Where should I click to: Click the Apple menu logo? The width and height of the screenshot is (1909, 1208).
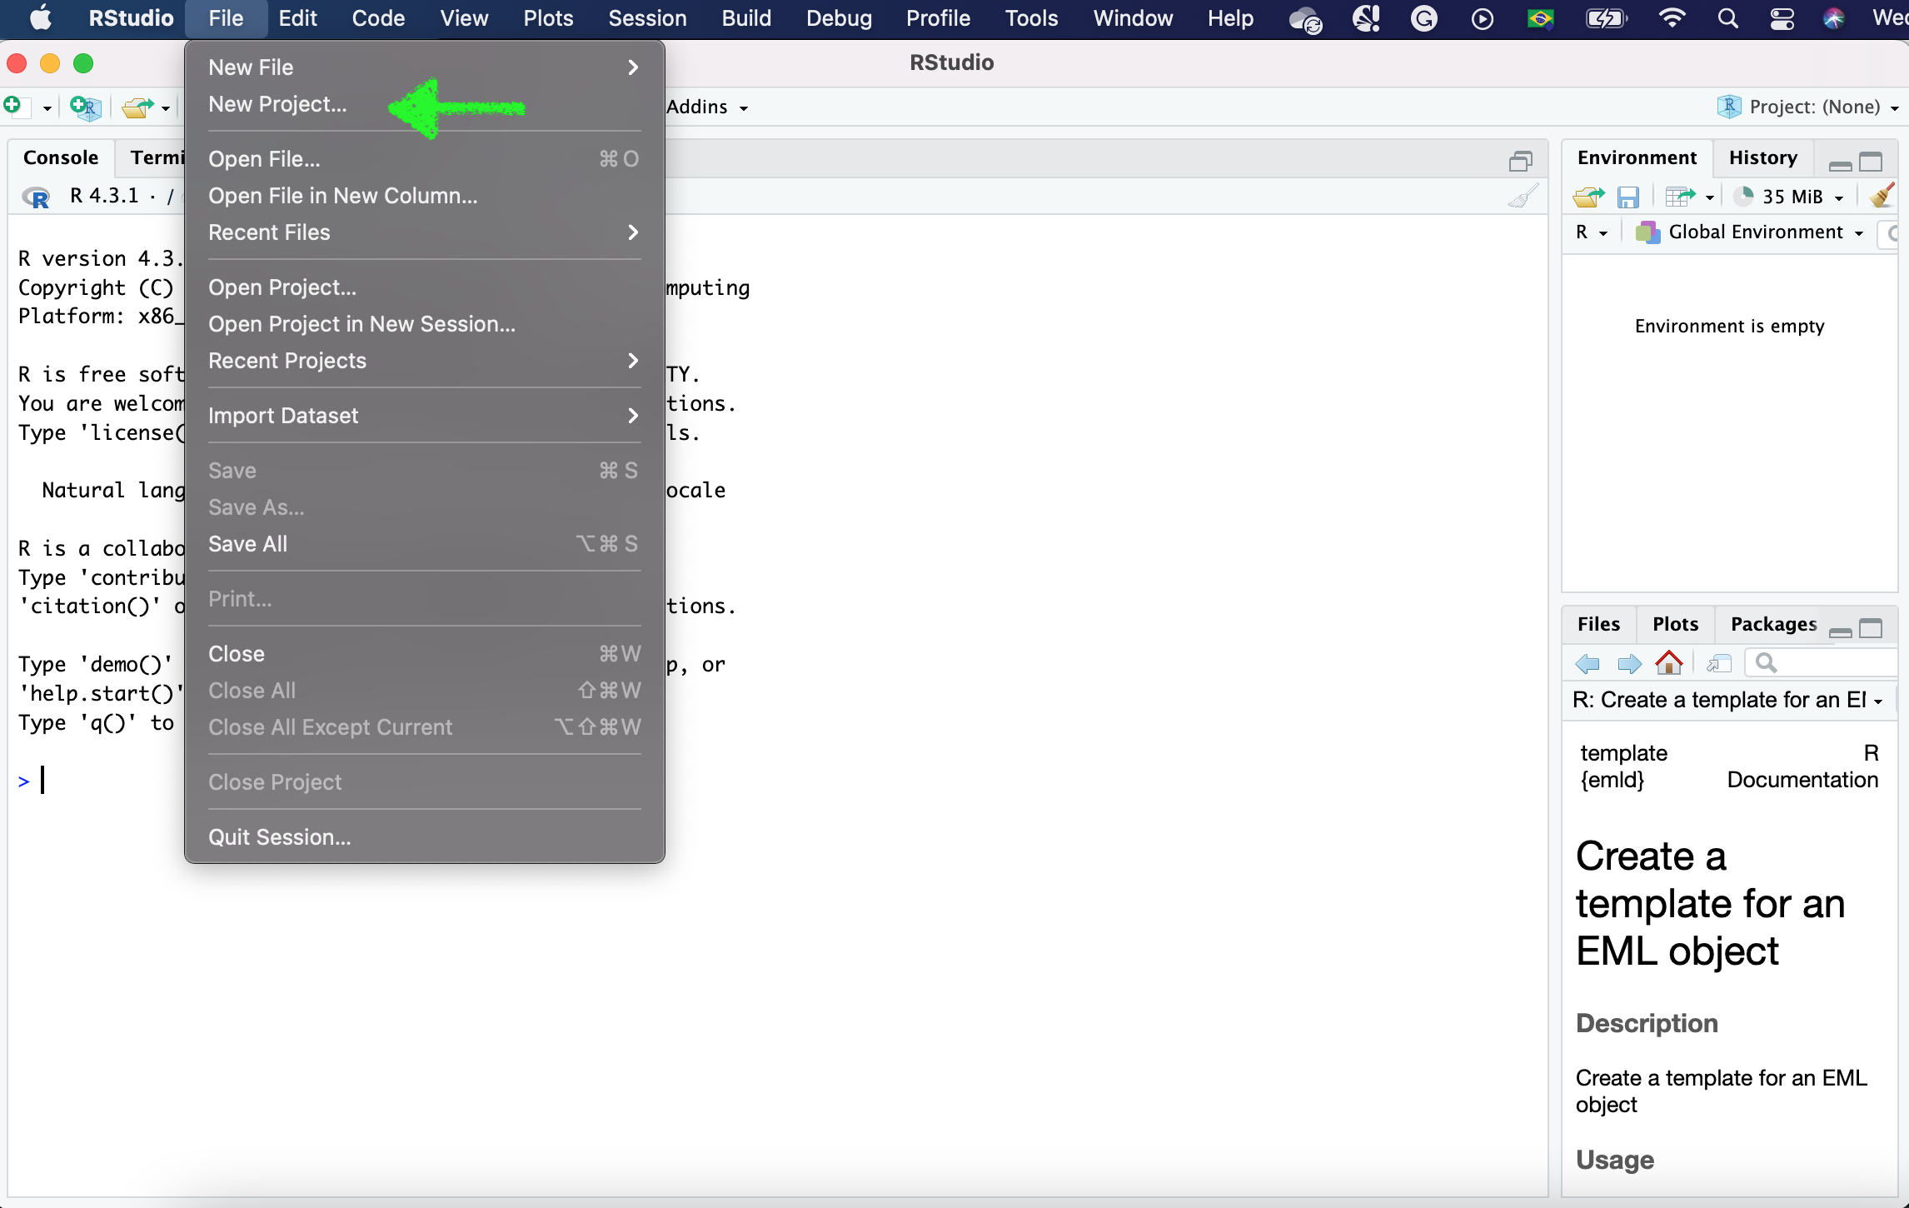click(x=40, y=17)
